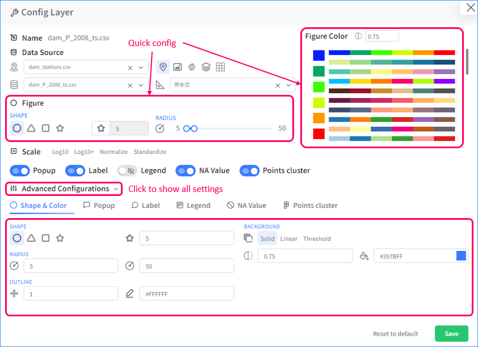478x347 pixels.
Task: Apply Normalize scale
Action: click(x=114, y=152)
